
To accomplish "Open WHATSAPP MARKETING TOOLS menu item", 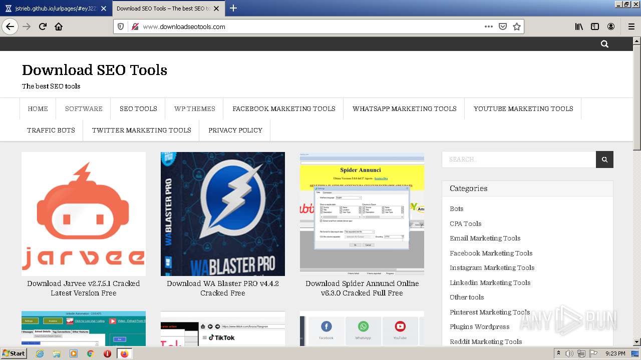I will [x=405, y=108].
